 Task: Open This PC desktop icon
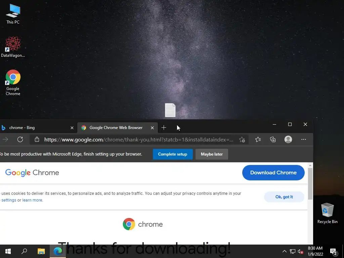click(13, 14)
